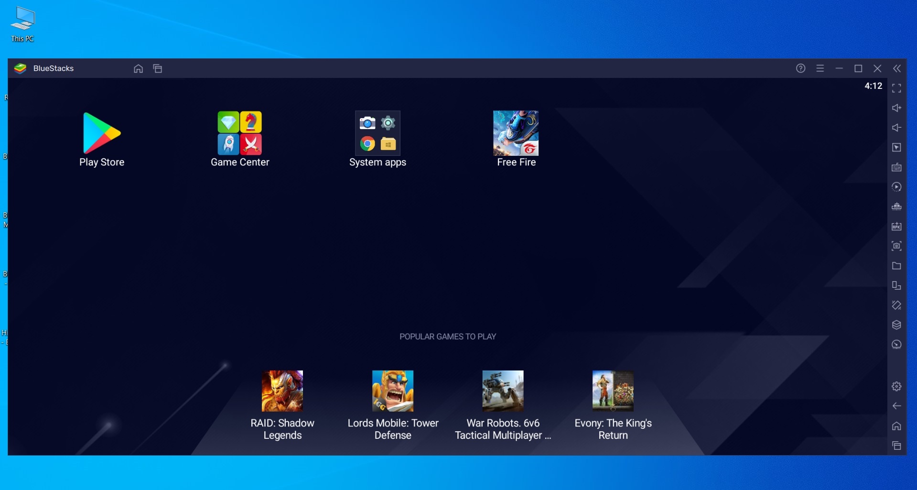Take a screenshot of the emulator
Viewport: 917px width, 490px height.
point(896,246)
